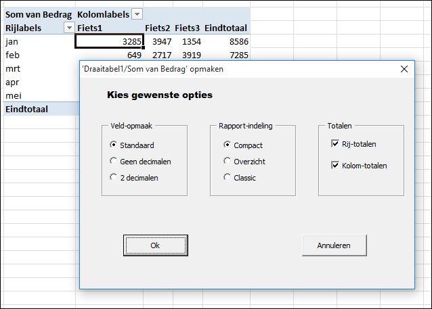This screenshot has height=309, width=432.
Task: Confirm with the Ok button
Action: coord(156,245)
